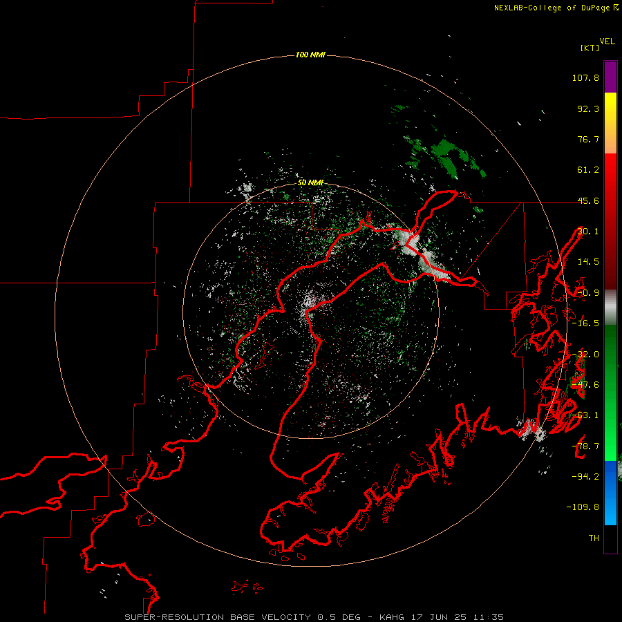Click the 30.1 velocity scale label
The image size is (622, 622).
pos(588,232)
